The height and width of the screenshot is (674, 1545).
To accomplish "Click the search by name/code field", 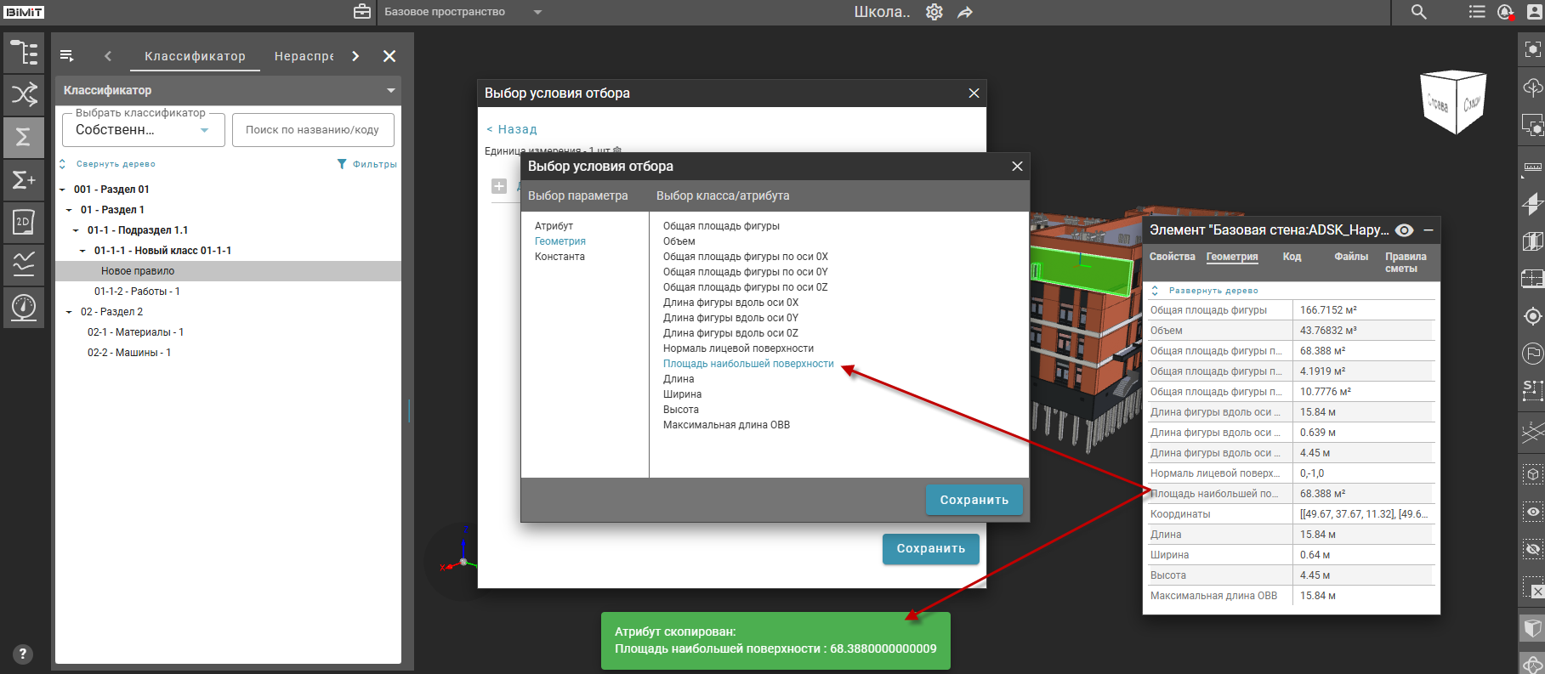I will (x=313, y=130).
